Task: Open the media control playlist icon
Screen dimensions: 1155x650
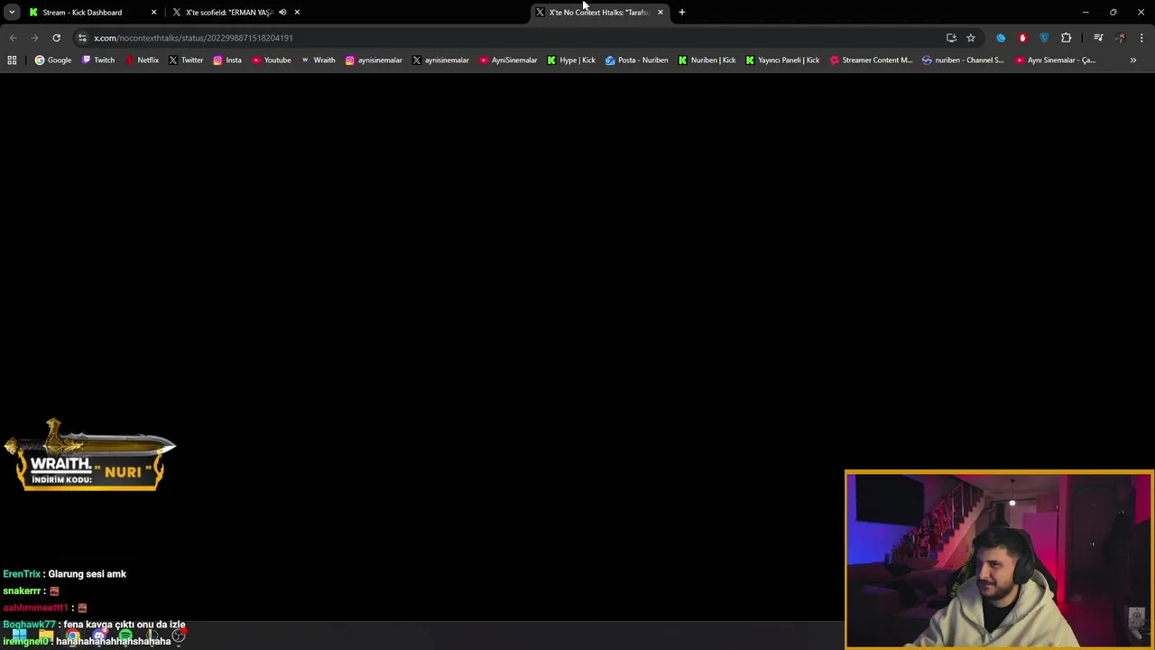Action: (1098, 38)
